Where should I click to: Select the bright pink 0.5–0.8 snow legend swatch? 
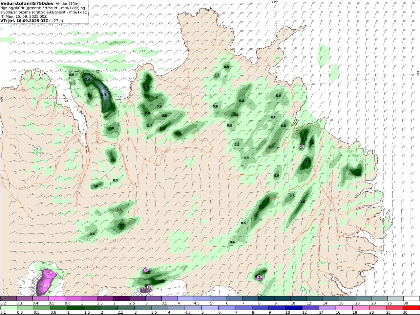pos(56,299)
